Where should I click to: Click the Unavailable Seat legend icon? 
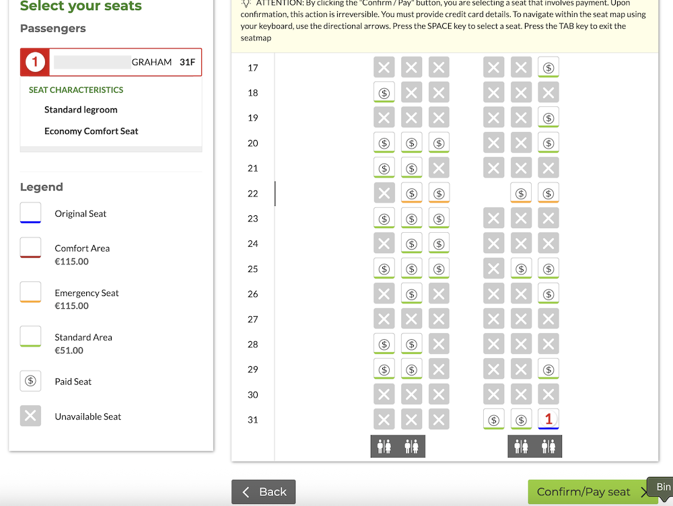30,416
